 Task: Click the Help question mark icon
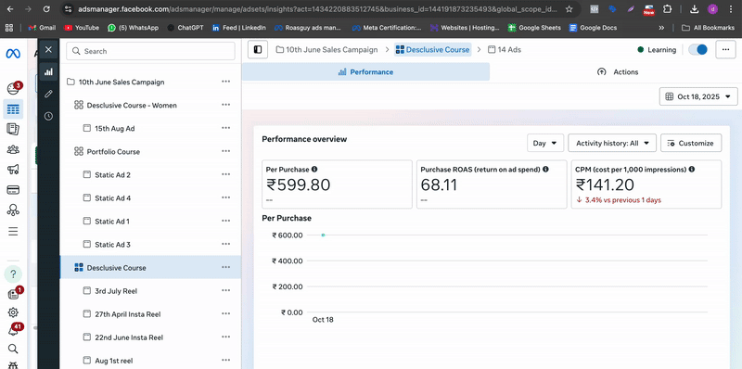pyautogui.click(x=13, y=274)
